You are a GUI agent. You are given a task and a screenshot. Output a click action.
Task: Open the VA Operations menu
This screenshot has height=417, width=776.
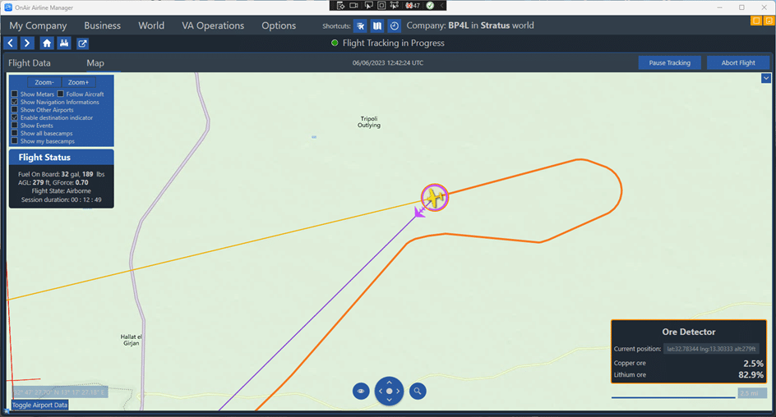click(x=213, y=25)
